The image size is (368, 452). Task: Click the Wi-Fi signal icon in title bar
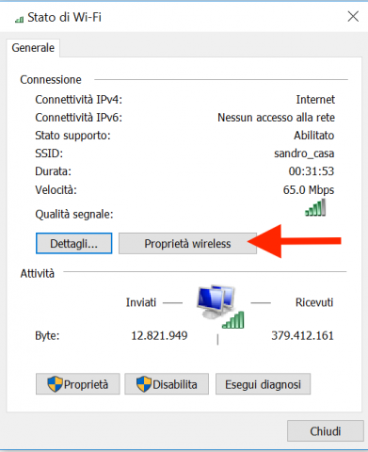point(19,20)
